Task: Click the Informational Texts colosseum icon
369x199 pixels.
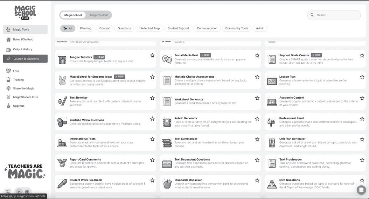Action: point(62,143)
